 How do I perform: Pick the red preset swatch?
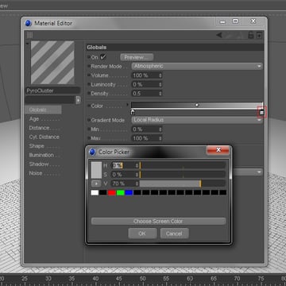point(112,192)
